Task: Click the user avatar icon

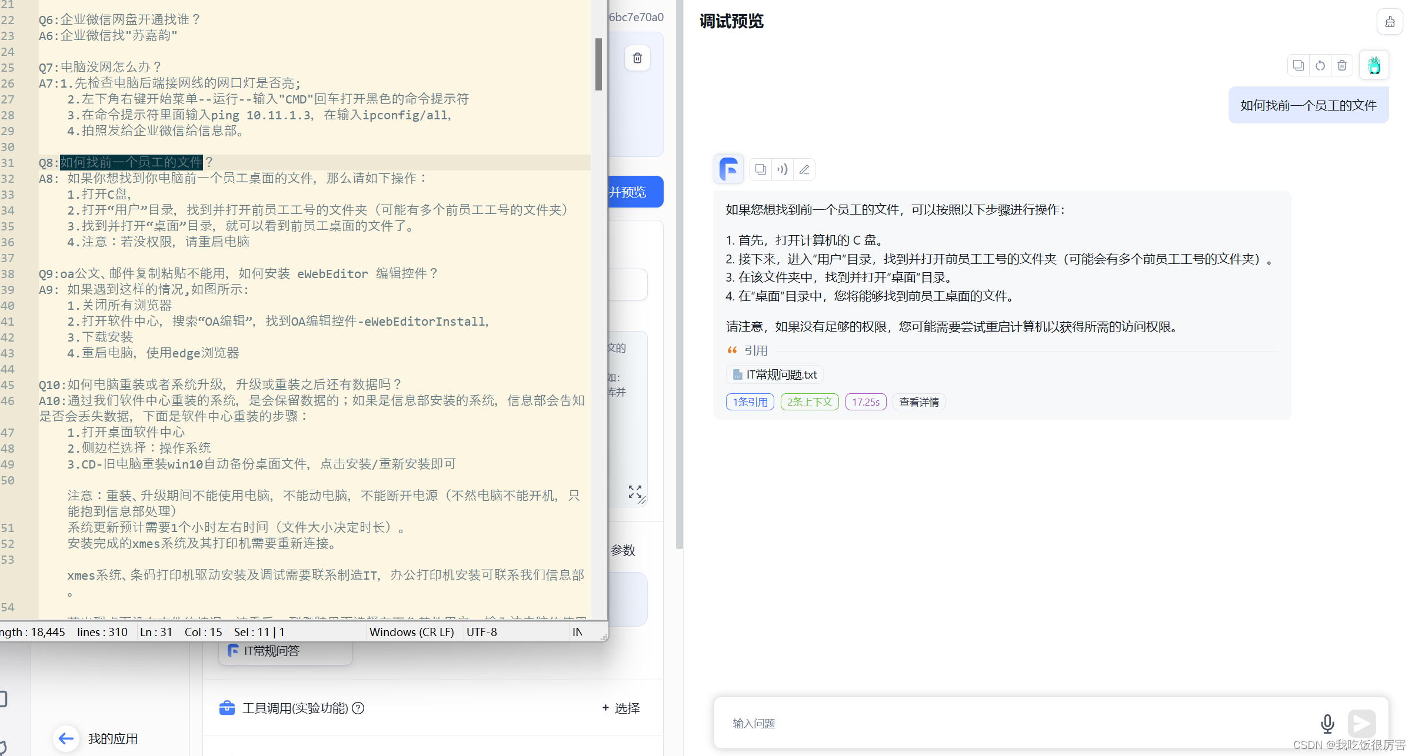Action: coord(1374,65)
